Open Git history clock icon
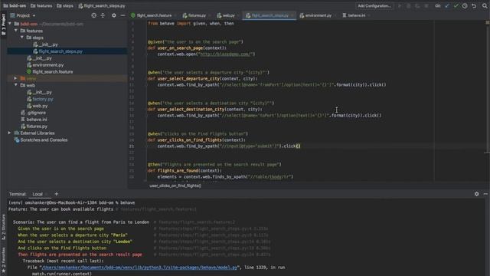This screenshot has width=490, height=276. (x=465, y=6)
